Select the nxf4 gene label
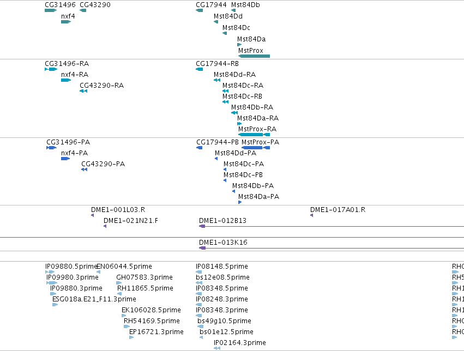The image size is (464, 351). (x=68, y=16)
